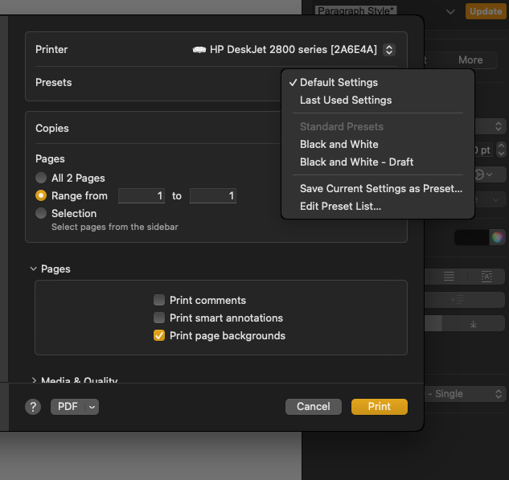Screen dimensions: 509x480
Task: Enable Print comments checkbox
Action: pos(159,300)
